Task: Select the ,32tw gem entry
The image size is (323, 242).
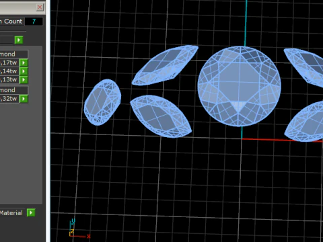Action: pos(9,99)
